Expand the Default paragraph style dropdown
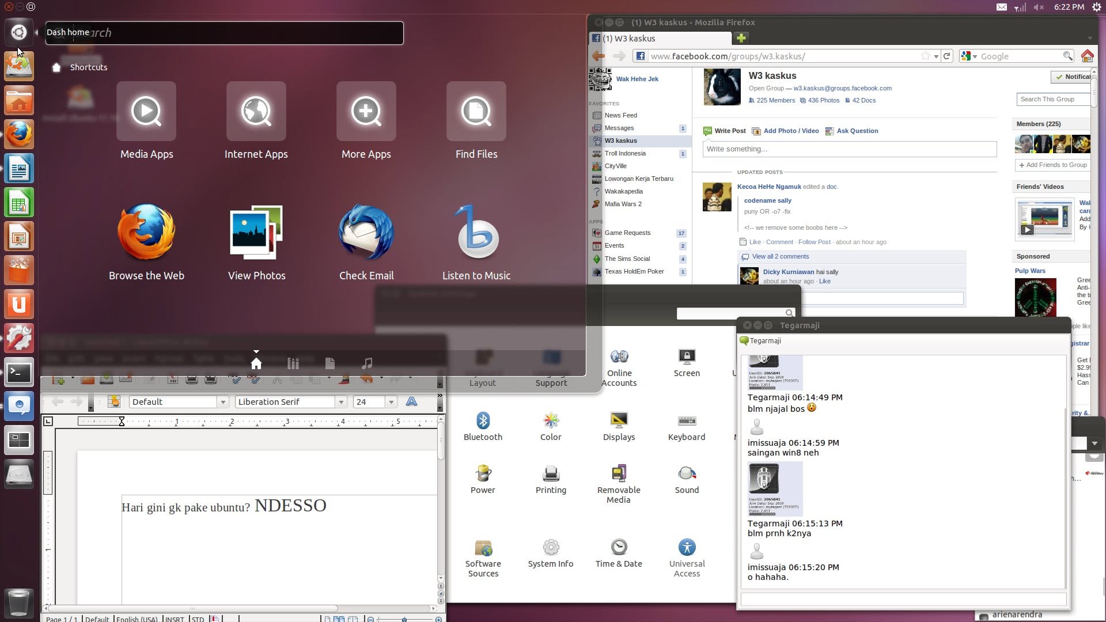This screenshot has height=622, width=1106. pos(222,402)
